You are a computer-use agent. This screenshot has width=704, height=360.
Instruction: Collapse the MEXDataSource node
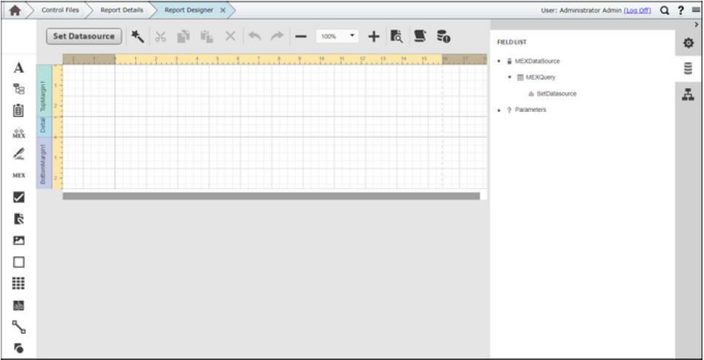(x=499, y=61)
